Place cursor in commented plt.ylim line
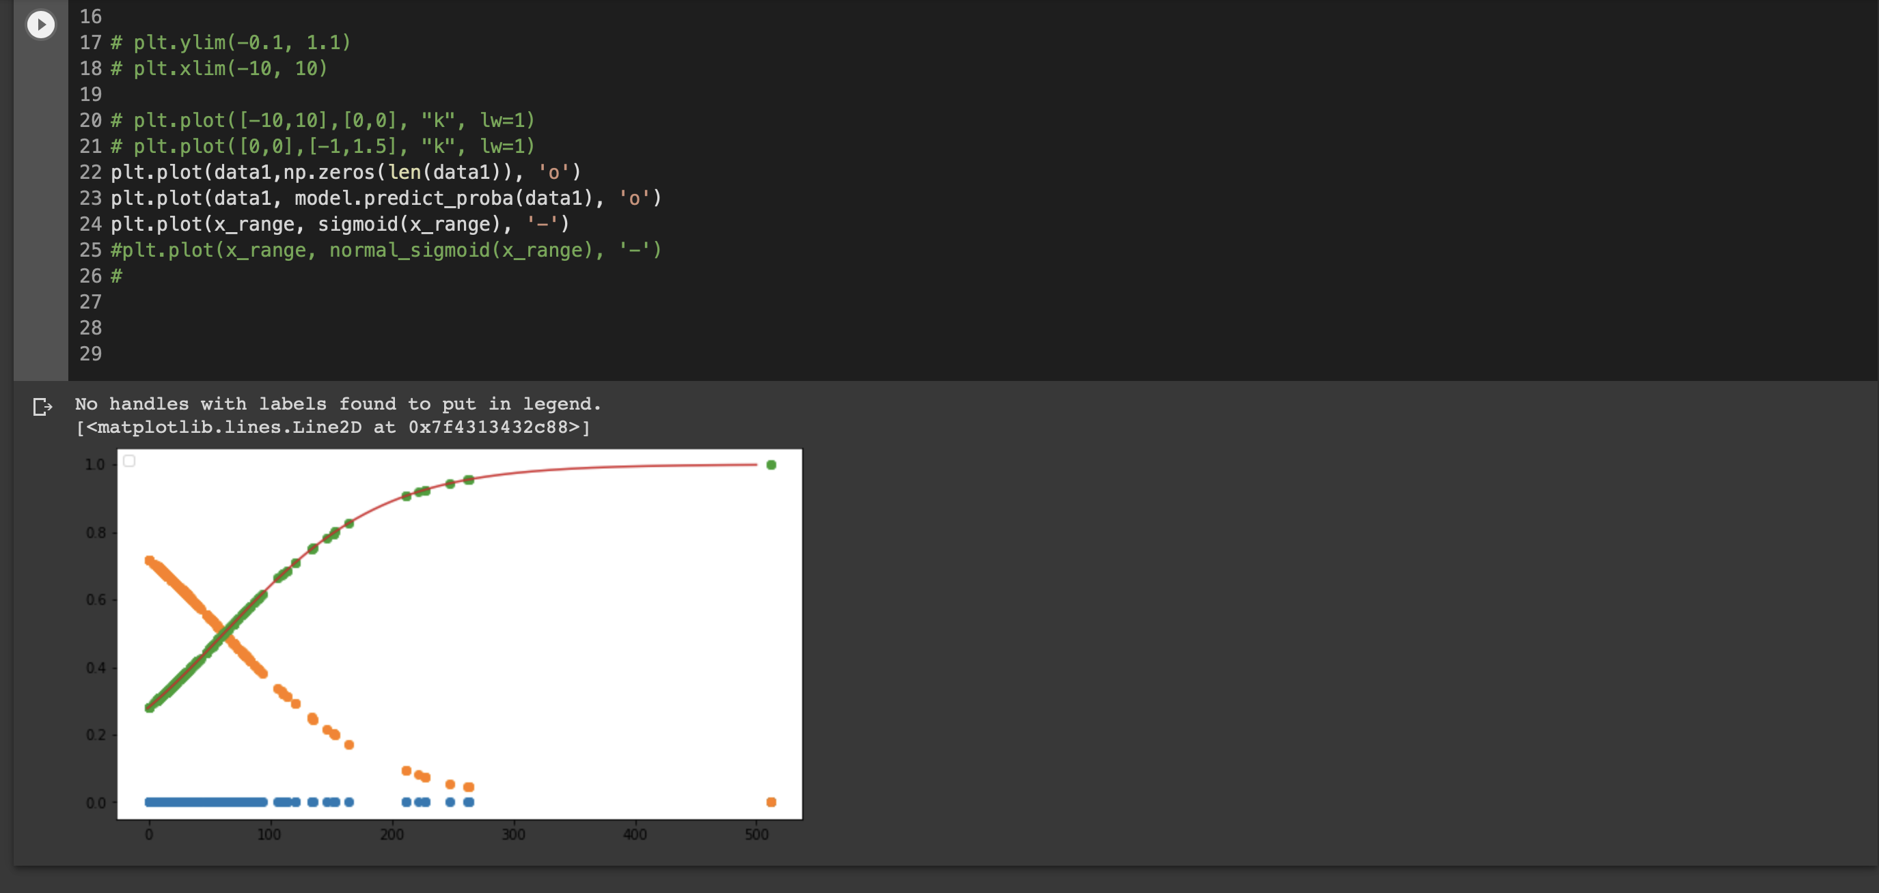Screen dimensions: 1879x893 pos(241,42)
